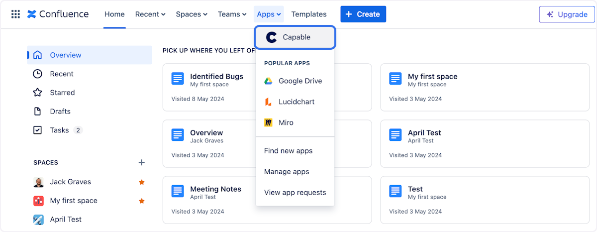Expand the Spaces dropdown menu

[x=192, y=14]
